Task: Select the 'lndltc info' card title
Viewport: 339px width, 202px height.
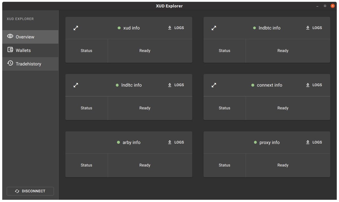Action: [x=131, y=85]
